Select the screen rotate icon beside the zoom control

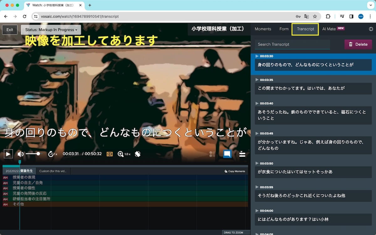(x=137, y=154)
